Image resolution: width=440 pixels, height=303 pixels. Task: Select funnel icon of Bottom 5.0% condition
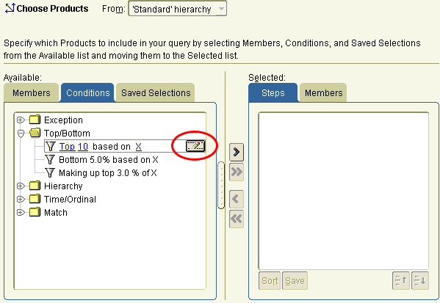coord(50,160)
